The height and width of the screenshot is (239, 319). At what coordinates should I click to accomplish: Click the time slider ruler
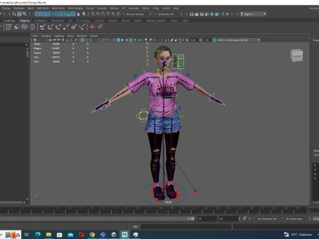point(153,210)
